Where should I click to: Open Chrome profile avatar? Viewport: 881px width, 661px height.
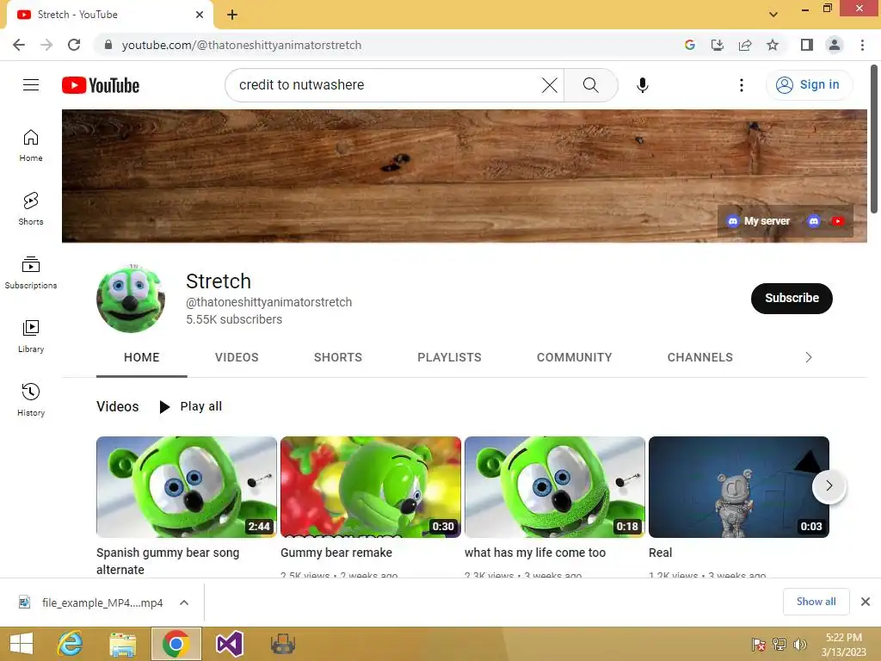click(835, 45)
